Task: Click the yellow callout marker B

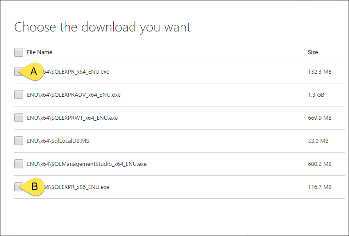Action: pyautogui.click(x=34, y=187)
